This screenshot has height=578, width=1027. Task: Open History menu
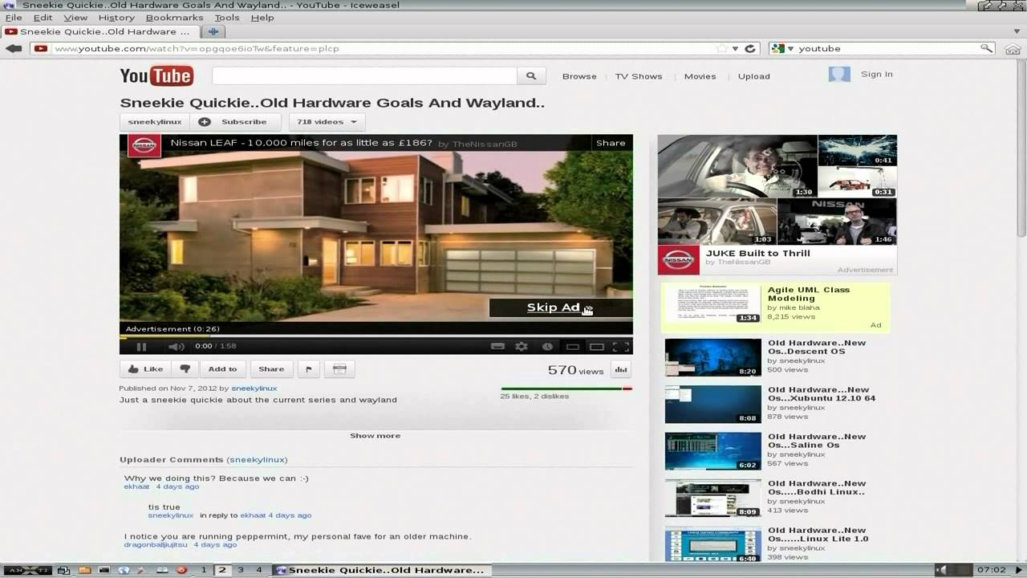pos(116,18)
